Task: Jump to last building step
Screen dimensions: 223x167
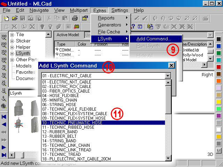Action: click(x=4, y=155)
